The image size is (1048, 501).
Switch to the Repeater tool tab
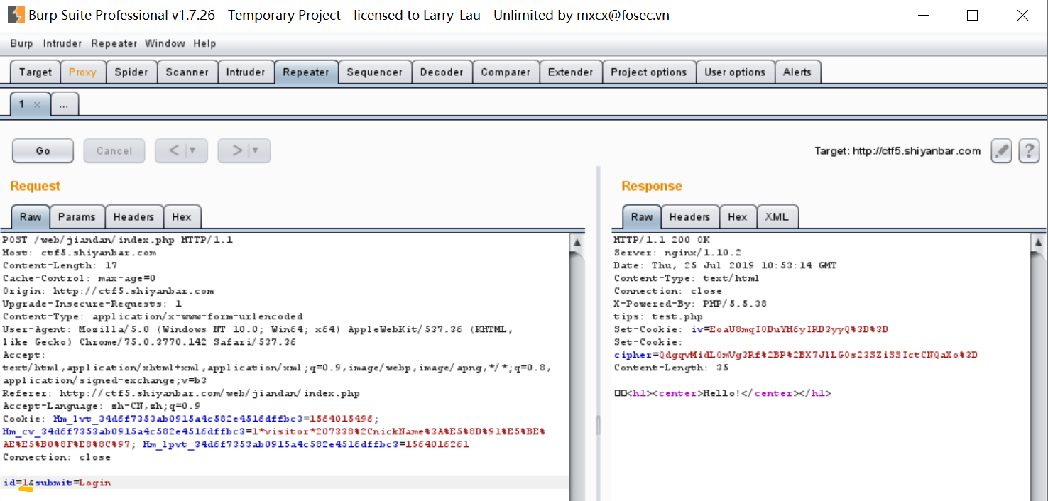tap(306, 72)
